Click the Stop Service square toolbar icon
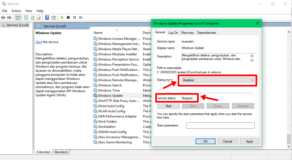This screenshot has height=160, width=292. (x=68, y=17)
